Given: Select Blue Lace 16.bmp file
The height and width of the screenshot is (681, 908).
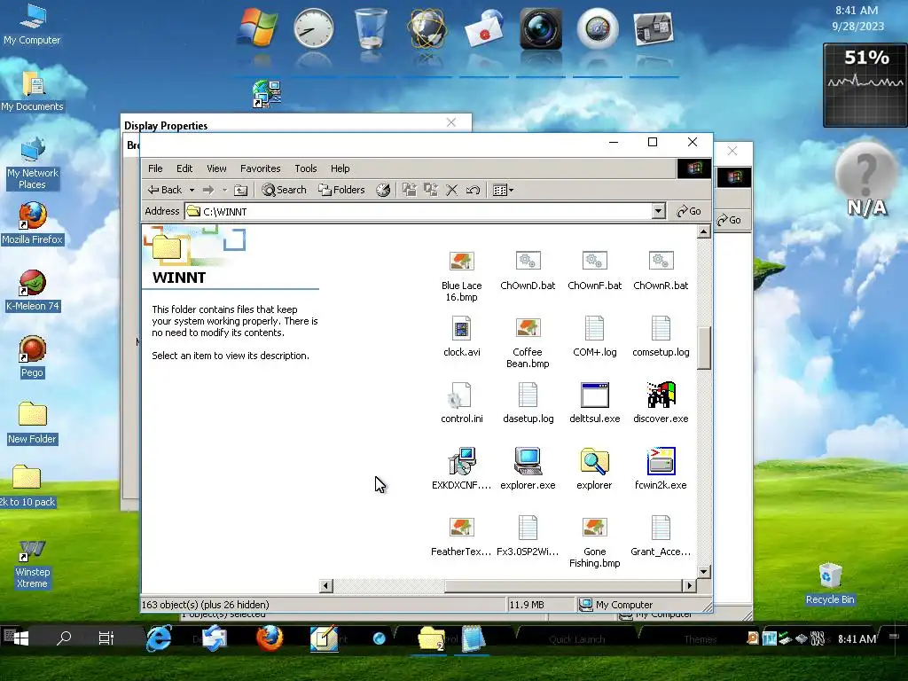Looking at the screenshot, I should pos(461,276).
